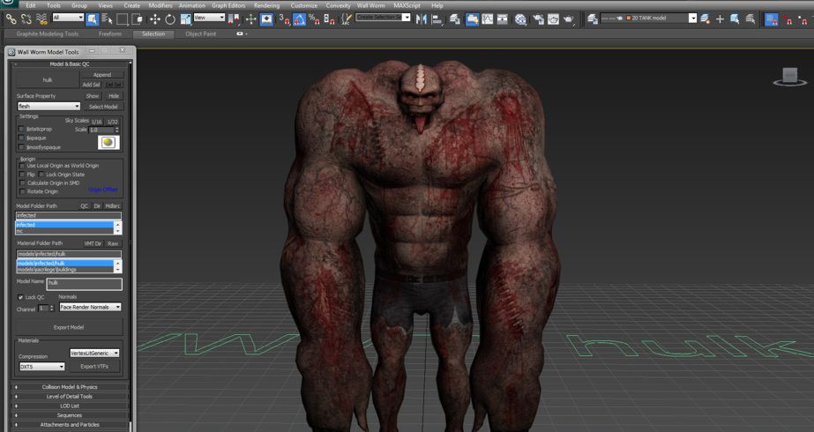814x432 pixels.
Task: Click the Render teapot icon
Action: coord(569,19)
